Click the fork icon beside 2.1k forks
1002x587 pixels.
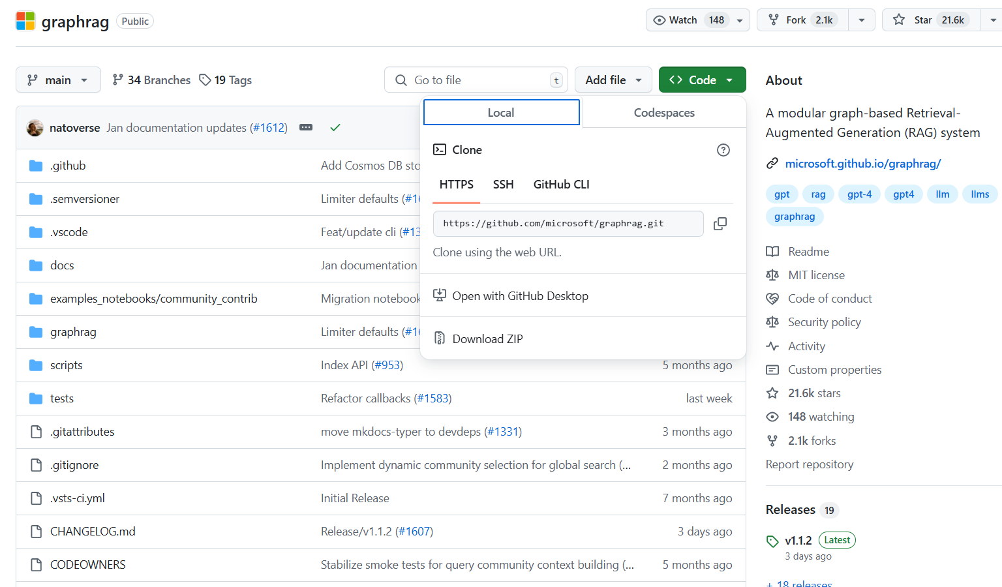pyautogui.click(x=772, y=441)
